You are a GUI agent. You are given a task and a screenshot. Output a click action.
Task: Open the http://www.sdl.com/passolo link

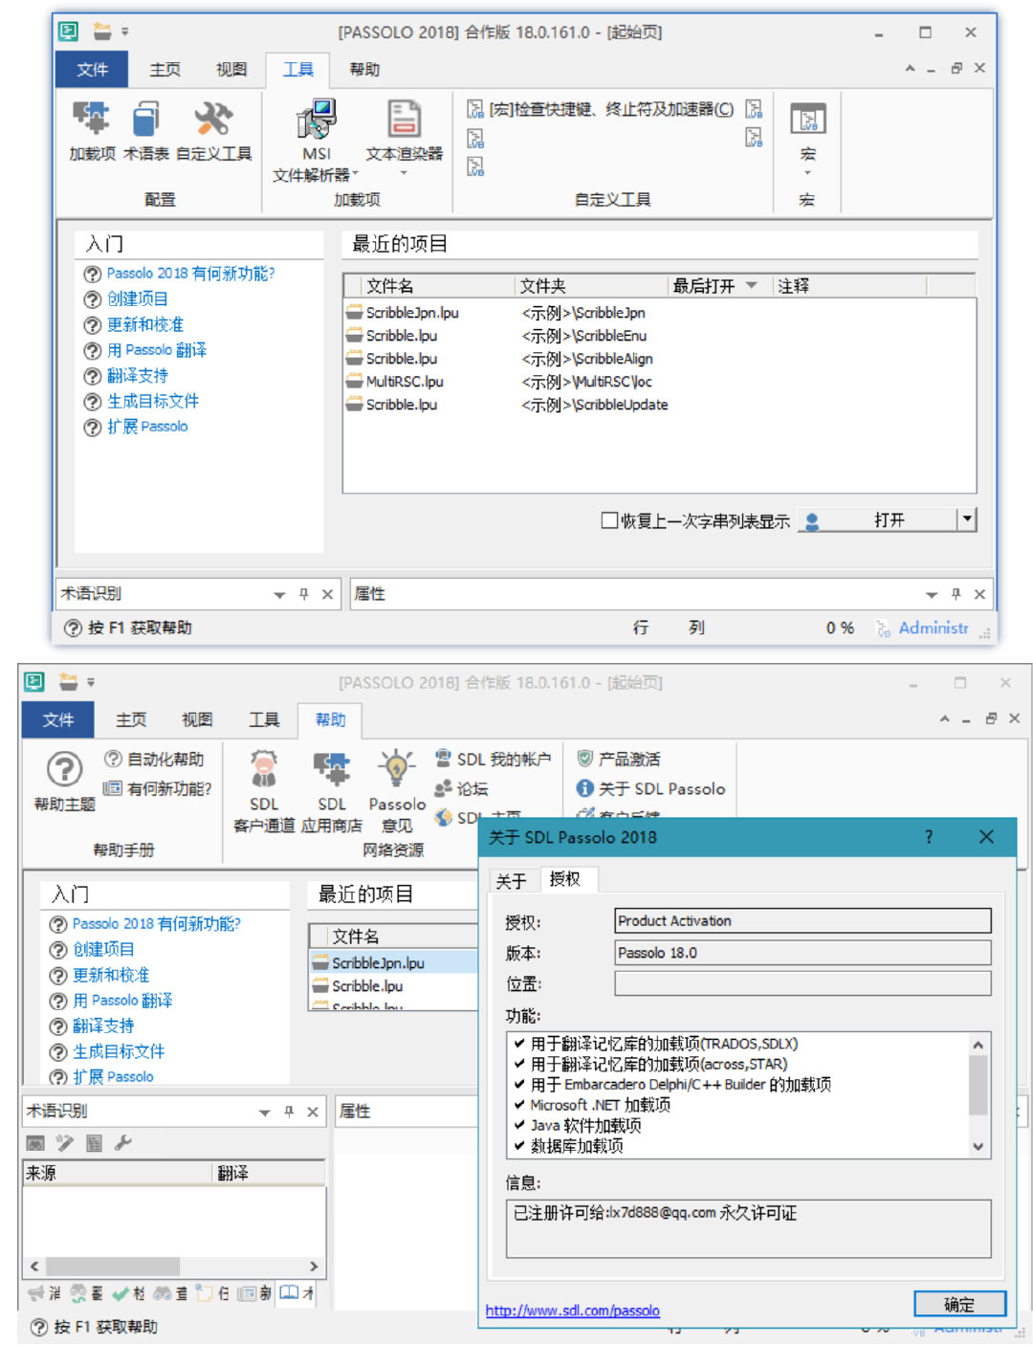[x=572, y=1311]
